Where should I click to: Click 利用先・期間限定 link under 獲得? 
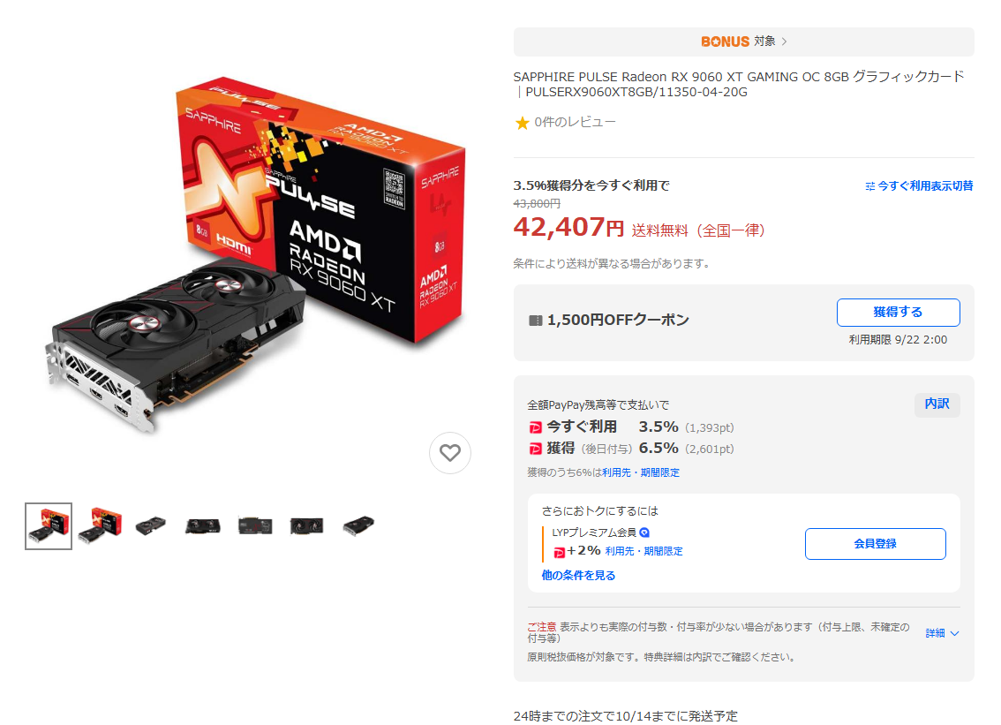[640, 472]
